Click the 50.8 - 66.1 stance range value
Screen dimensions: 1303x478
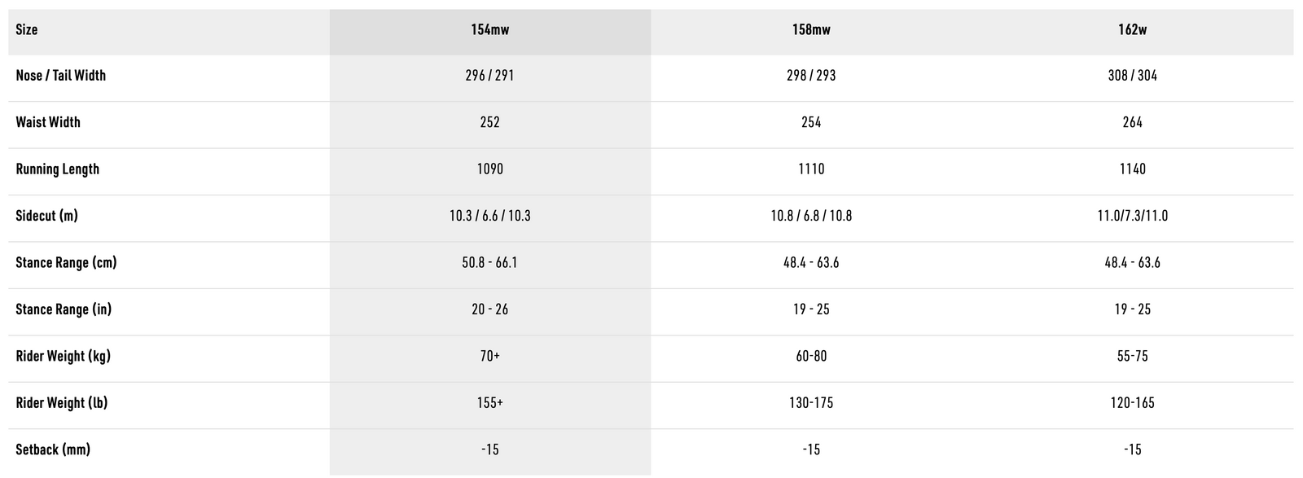pos(489,263)
